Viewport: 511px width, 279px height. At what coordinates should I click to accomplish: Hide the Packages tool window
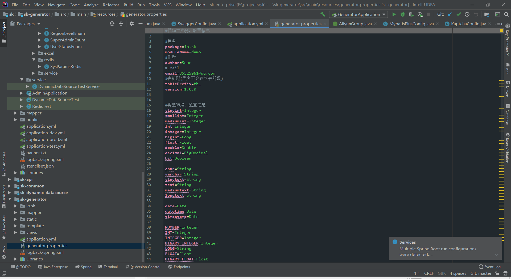coord(140,24)
